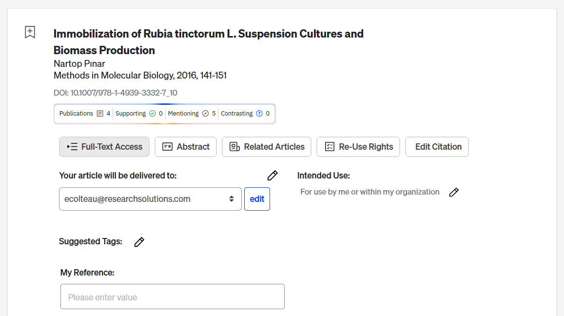Expand the Full-Text Access section
The height and width of the screenshot is (316, 564).
[x=104, y=147]
